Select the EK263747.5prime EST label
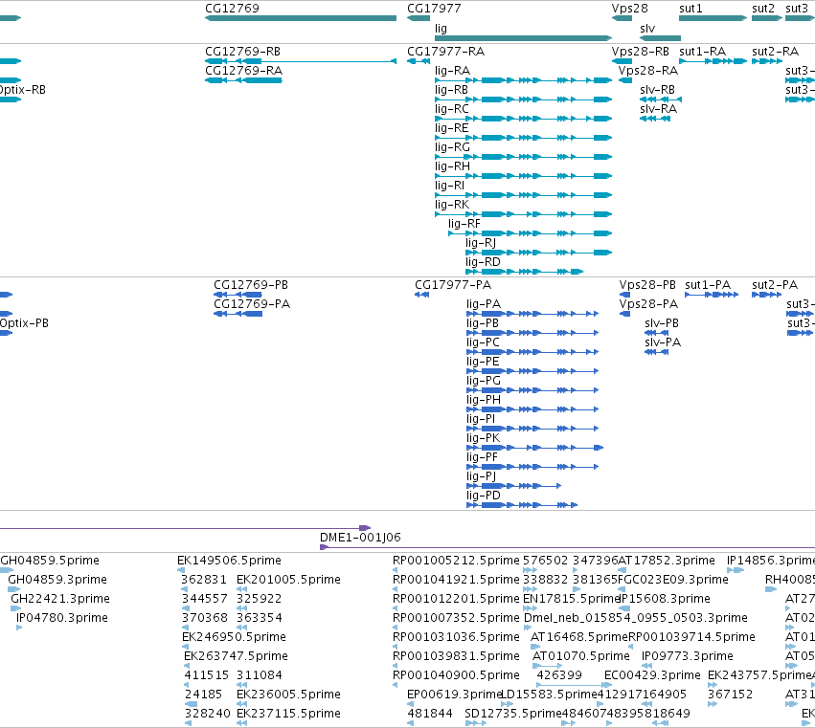This screenshot has height=728, width=815. click(236, 656)
